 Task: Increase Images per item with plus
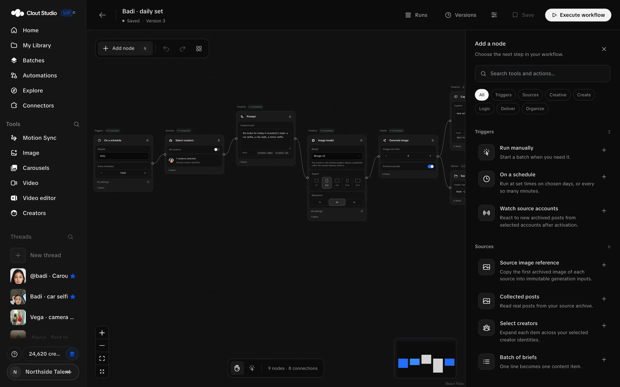point(430,156)
